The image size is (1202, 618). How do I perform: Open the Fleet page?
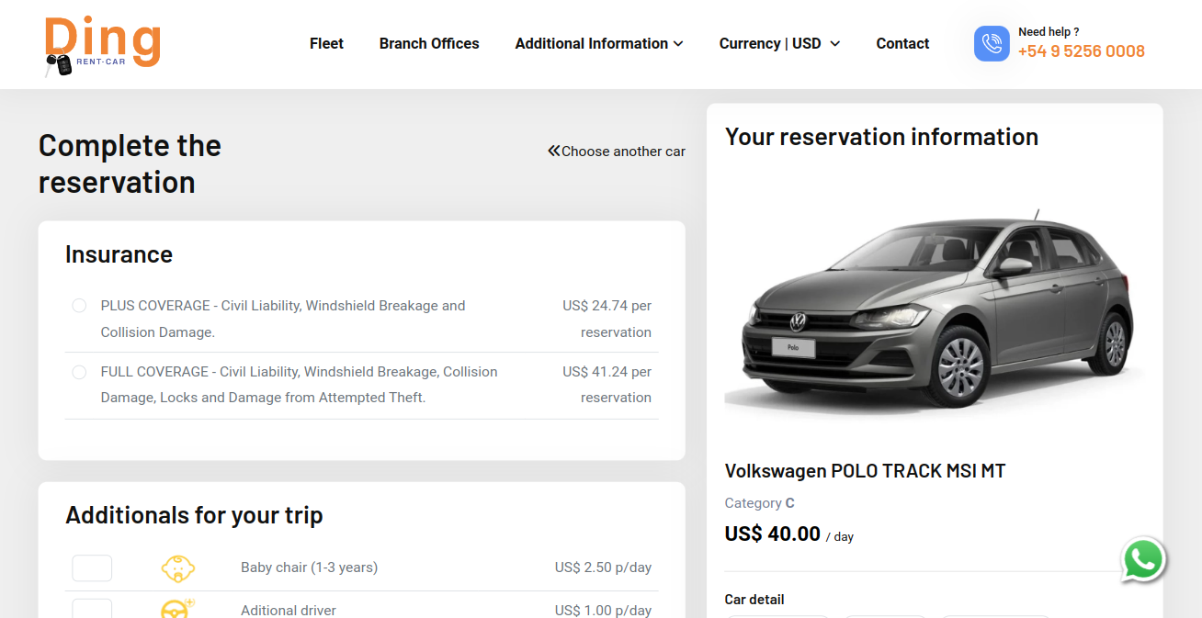pyautogui.click(x=326, y=43)
